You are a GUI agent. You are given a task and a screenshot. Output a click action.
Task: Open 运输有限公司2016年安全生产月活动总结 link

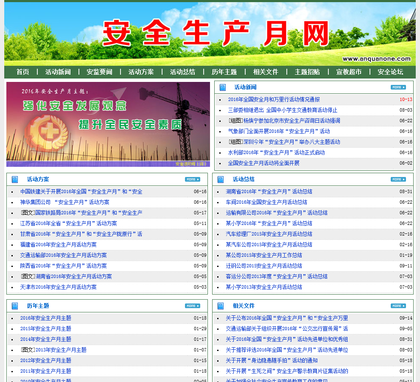coord(277,213)
